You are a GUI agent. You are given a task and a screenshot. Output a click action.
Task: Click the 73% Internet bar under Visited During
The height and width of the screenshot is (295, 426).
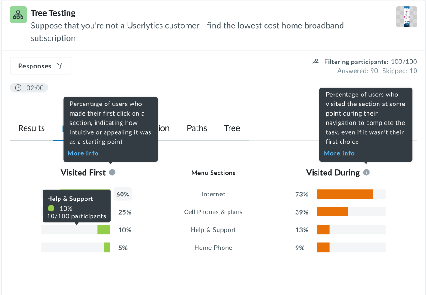tap(345, 194)
